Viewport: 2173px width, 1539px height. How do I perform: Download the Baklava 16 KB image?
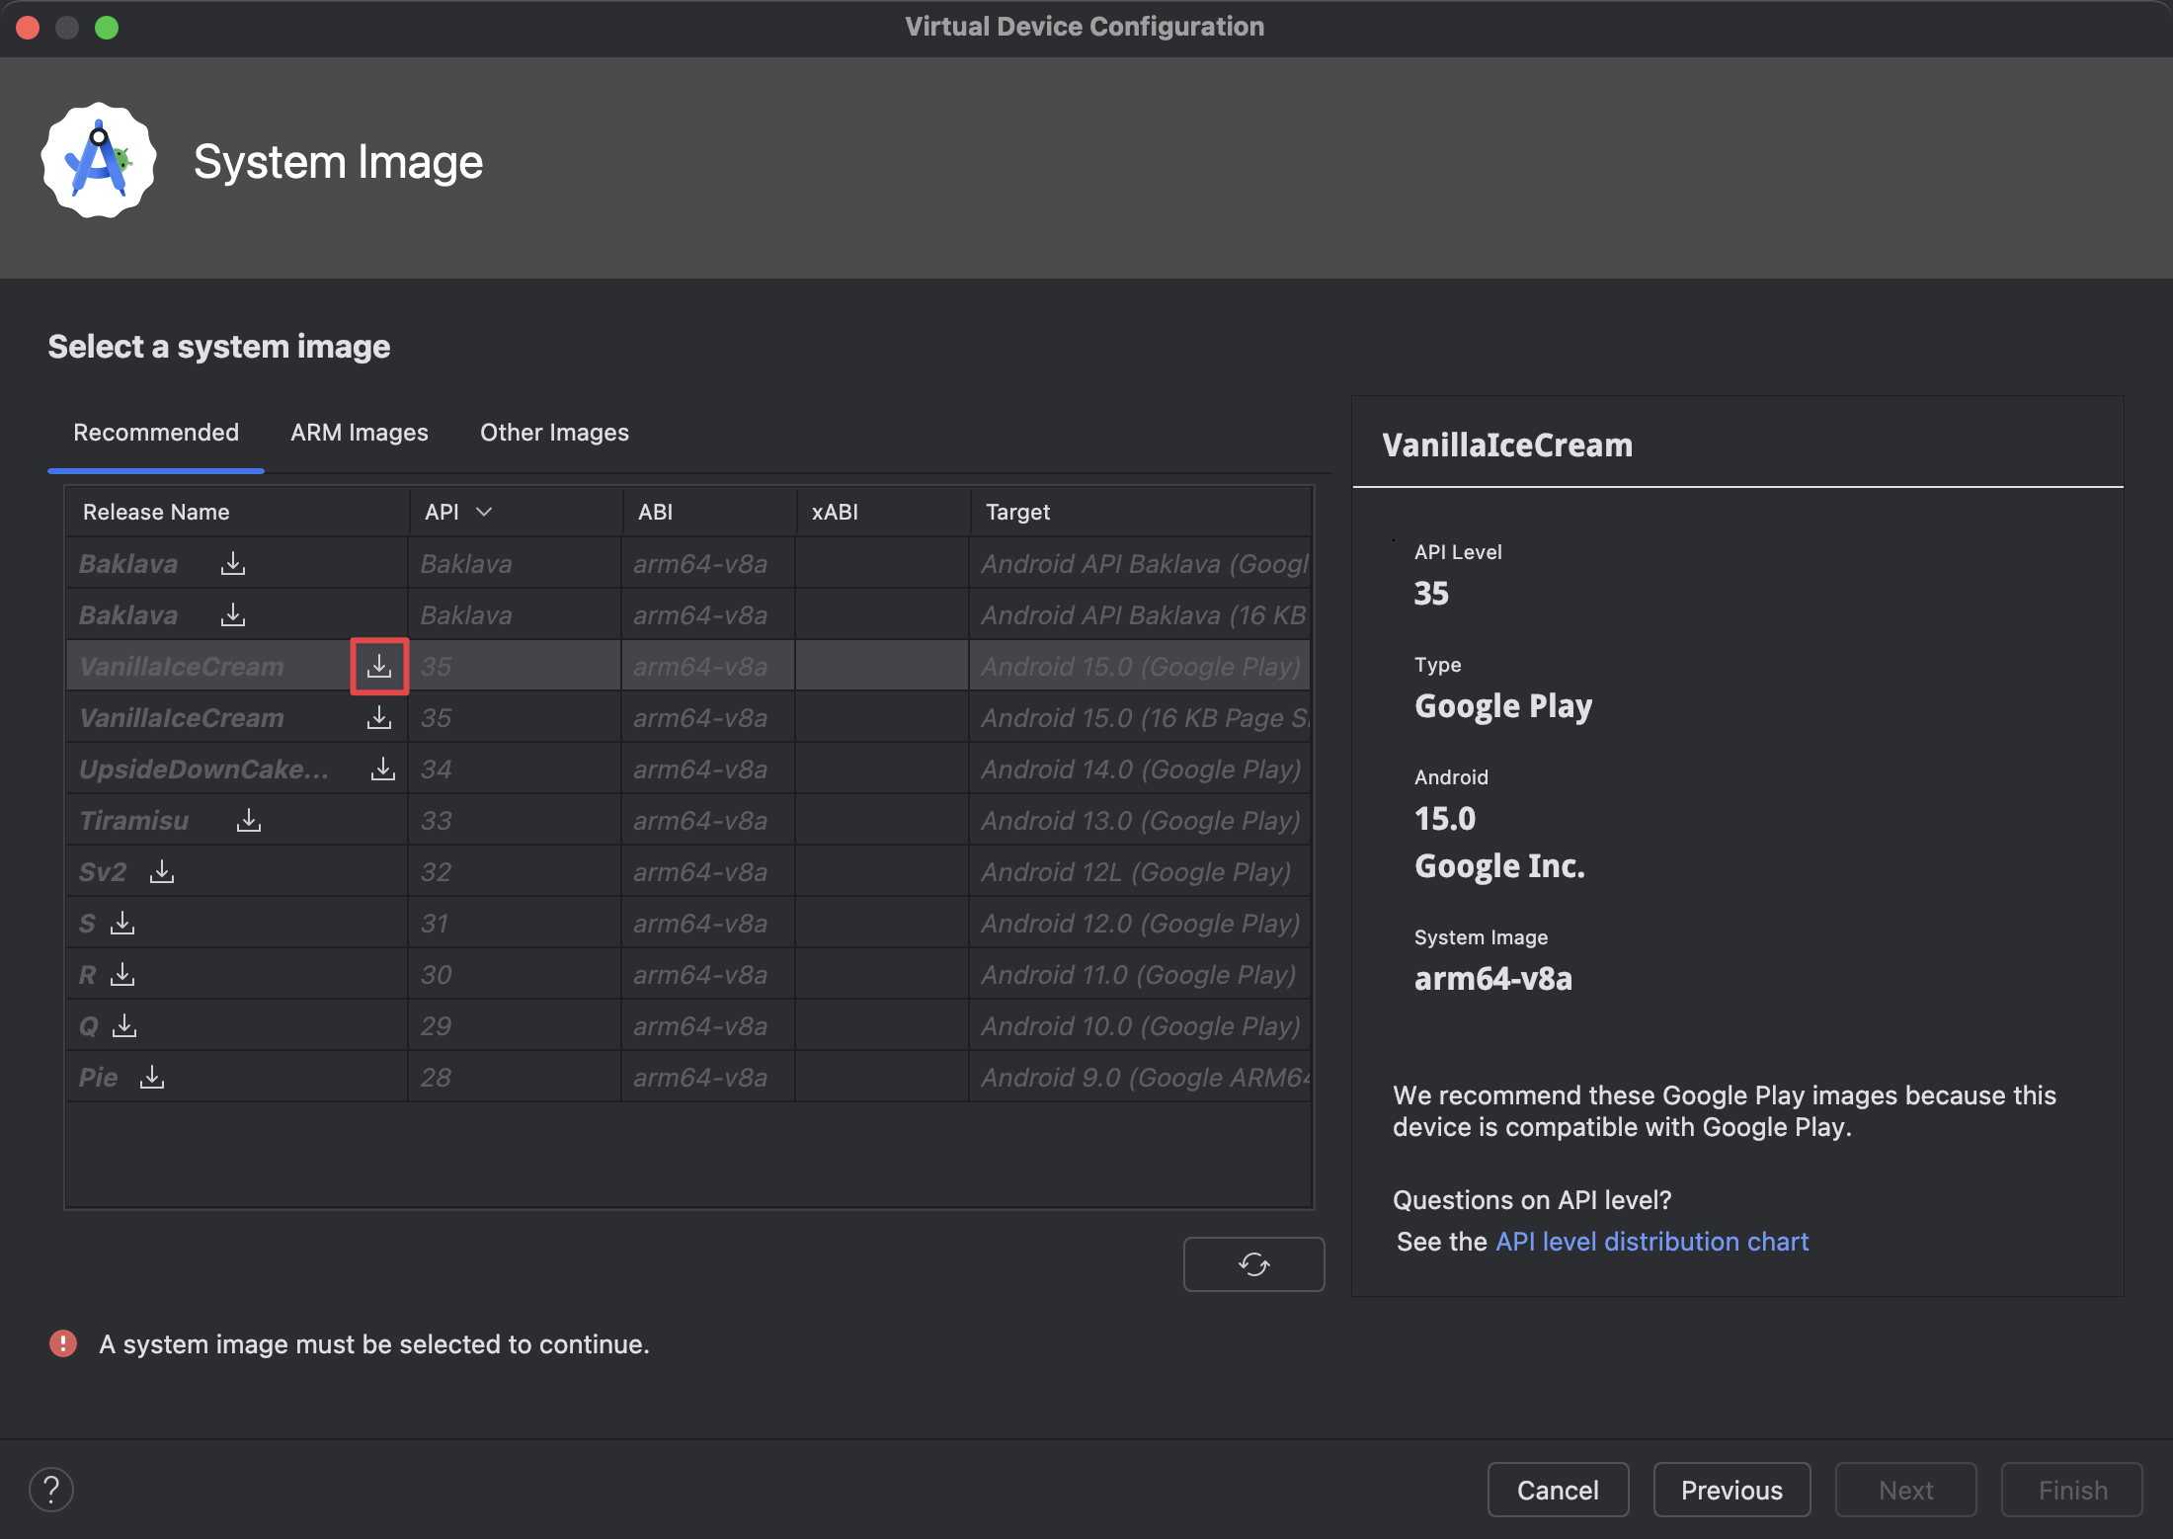(x=232, y=614)
